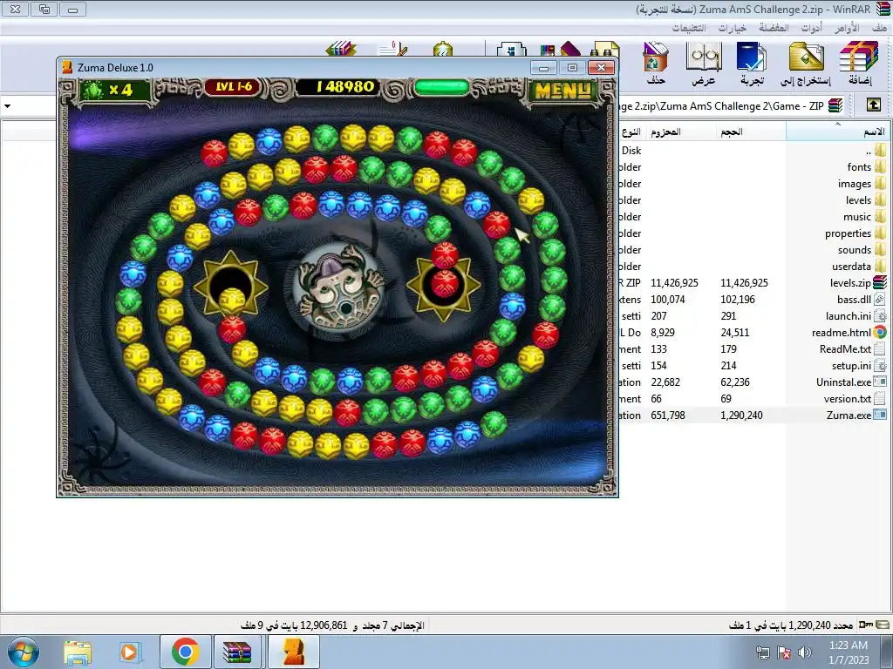Image resolution: width=893 pixels, height=669 pixels.
Task: Click the Extract To (إستخراج إلى) toolbar icon
Action: coord(805,63)
